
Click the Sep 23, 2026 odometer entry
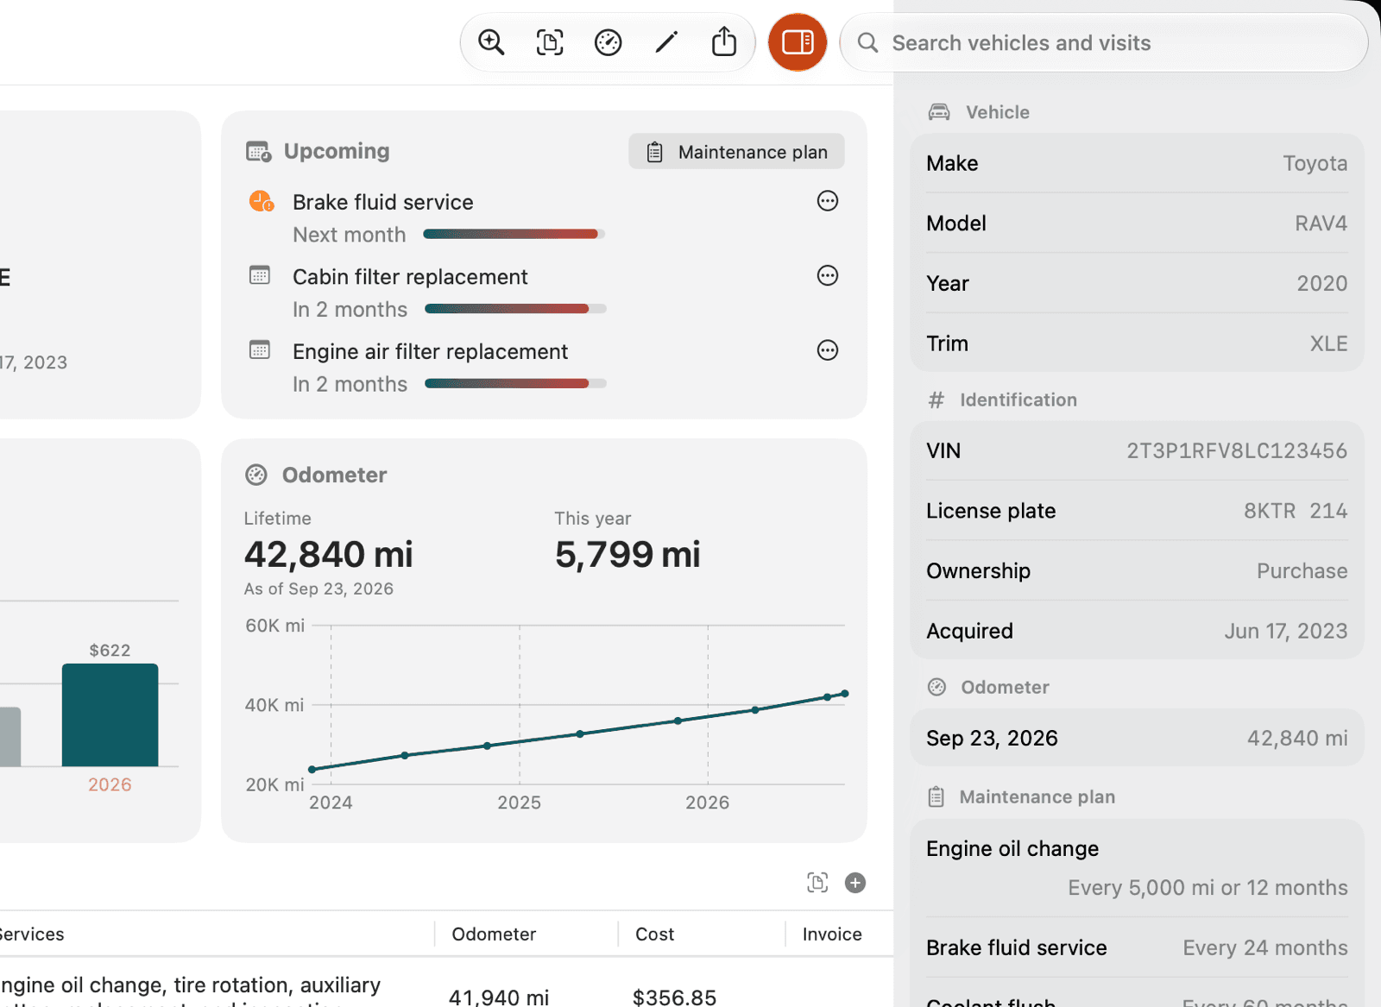click(x=1137, y=738)
